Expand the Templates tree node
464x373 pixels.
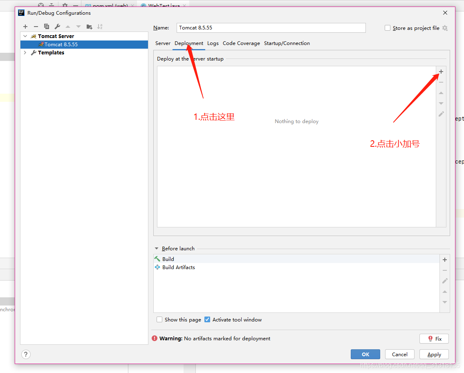click(x=25, y=52)
